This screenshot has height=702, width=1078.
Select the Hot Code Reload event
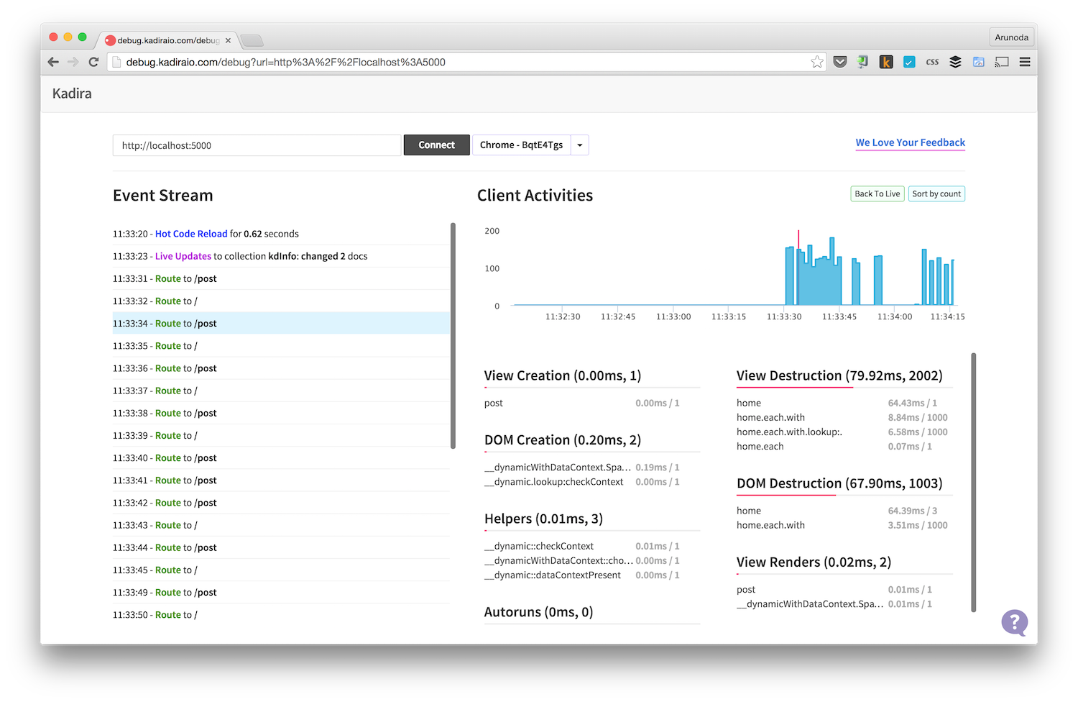click(x=281, y=234)
